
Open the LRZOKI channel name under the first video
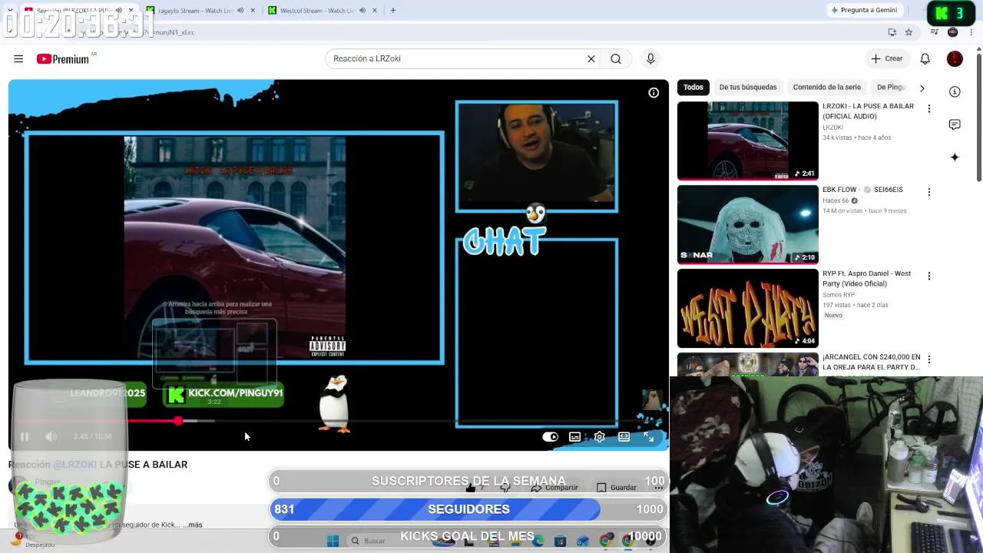pos(833,127)
